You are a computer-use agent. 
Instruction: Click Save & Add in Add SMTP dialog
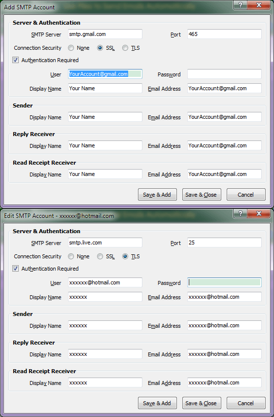157,195
